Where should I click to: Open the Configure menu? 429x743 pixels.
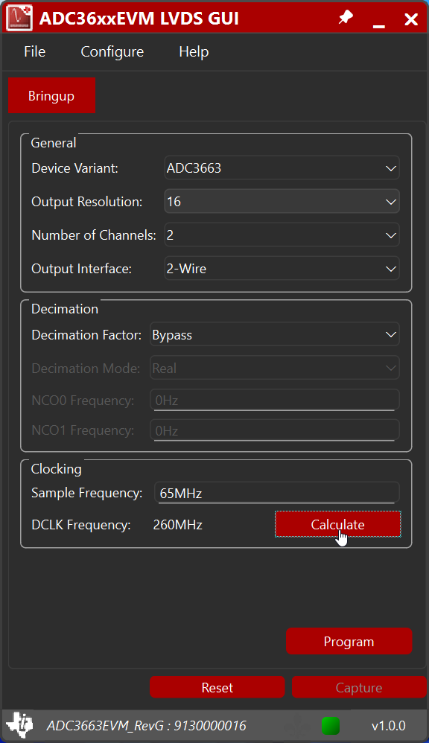(x=112, y=51)
